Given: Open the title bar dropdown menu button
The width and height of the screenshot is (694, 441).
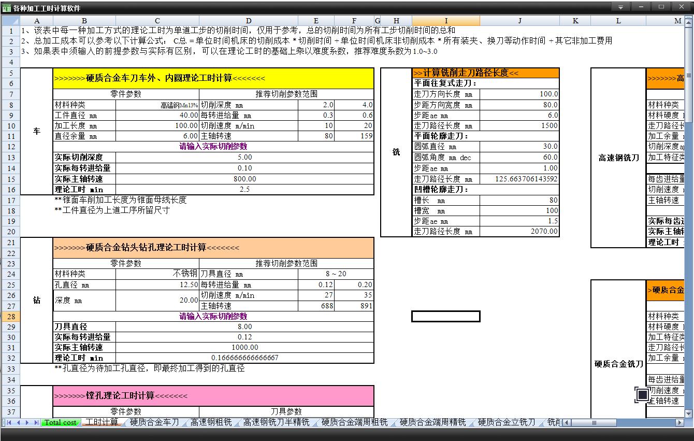Looking at the screenshot, I should [x=620, y=7].
